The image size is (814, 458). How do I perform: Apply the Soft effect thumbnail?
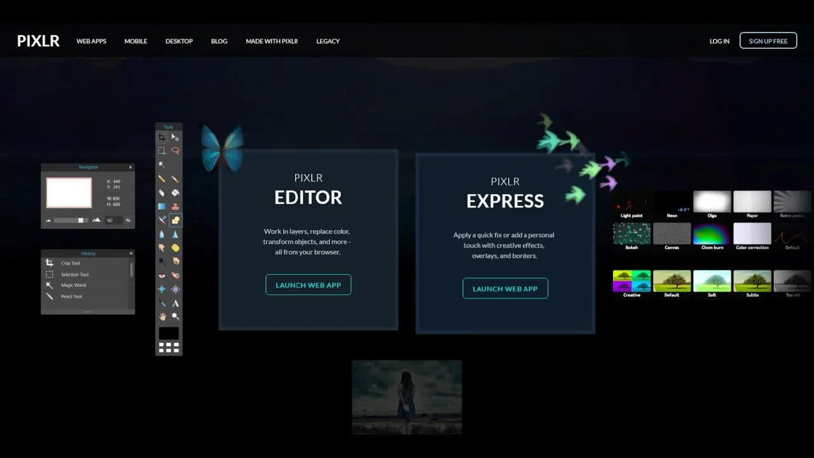pos(712,281)
